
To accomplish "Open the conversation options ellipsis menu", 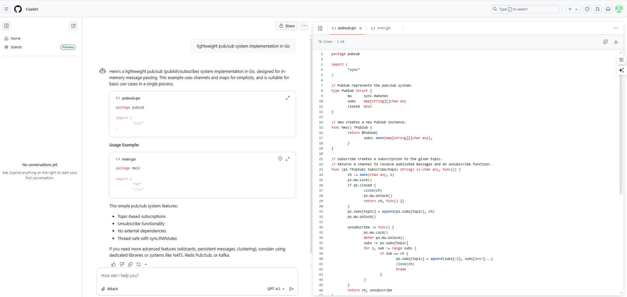I will (305, 26).
